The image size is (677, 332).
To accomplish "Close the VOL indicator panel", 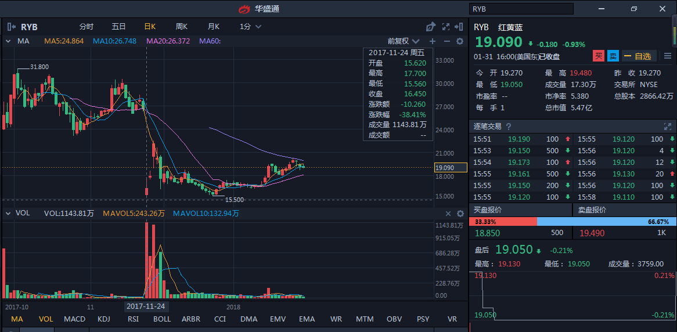I will click(x=448, y=214).
